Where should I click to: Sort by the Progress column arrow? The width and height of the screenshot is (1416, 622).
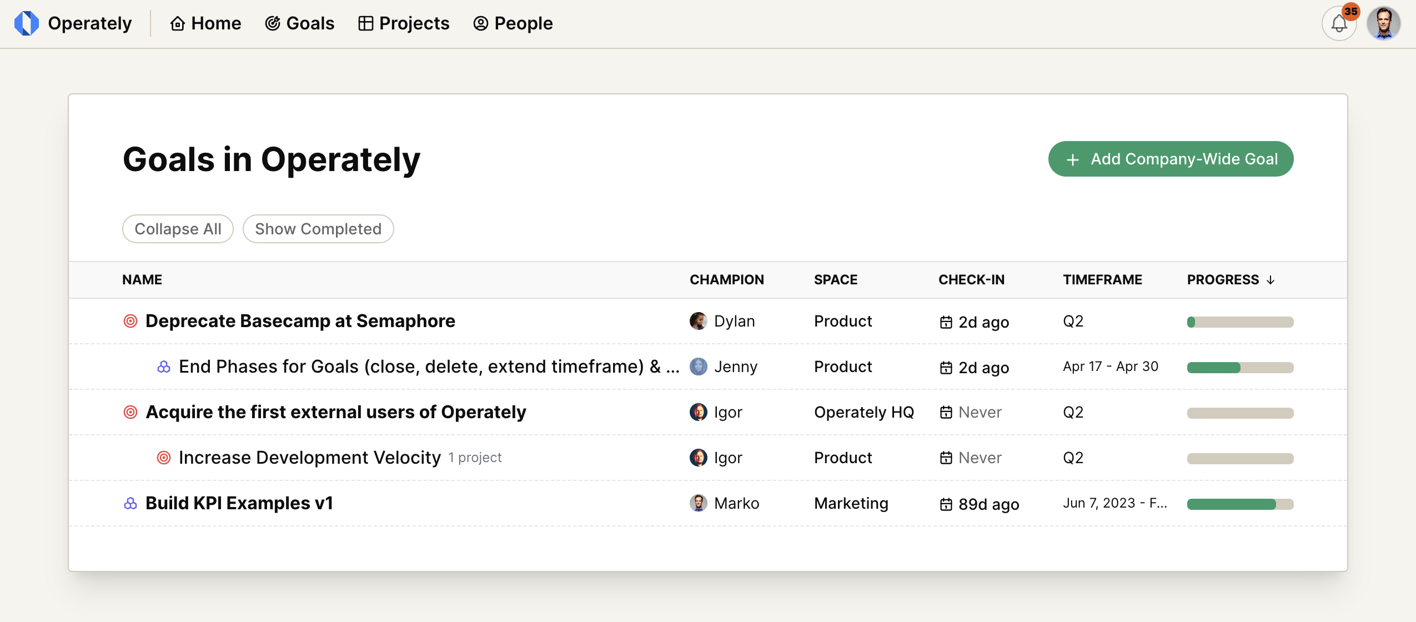1271,280
